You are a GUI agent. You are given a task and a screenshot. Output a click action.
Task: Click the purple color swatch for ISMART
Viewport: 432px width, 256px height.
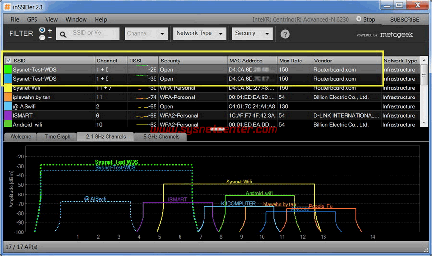pos(8,116)
